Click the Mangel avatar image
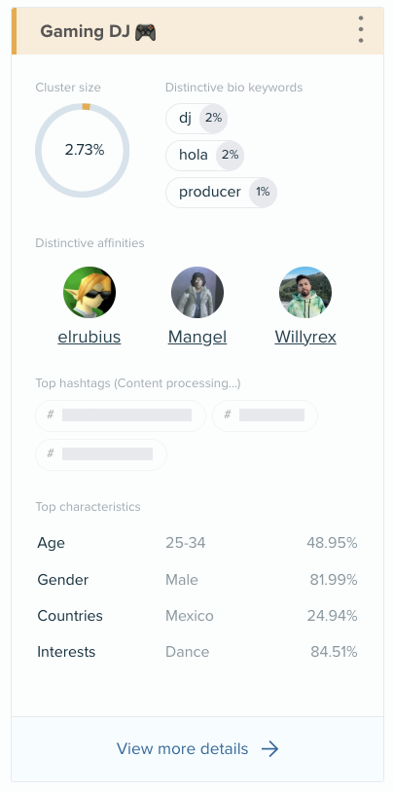Screen dimensions: 393x792 click(x=197, y=293)
